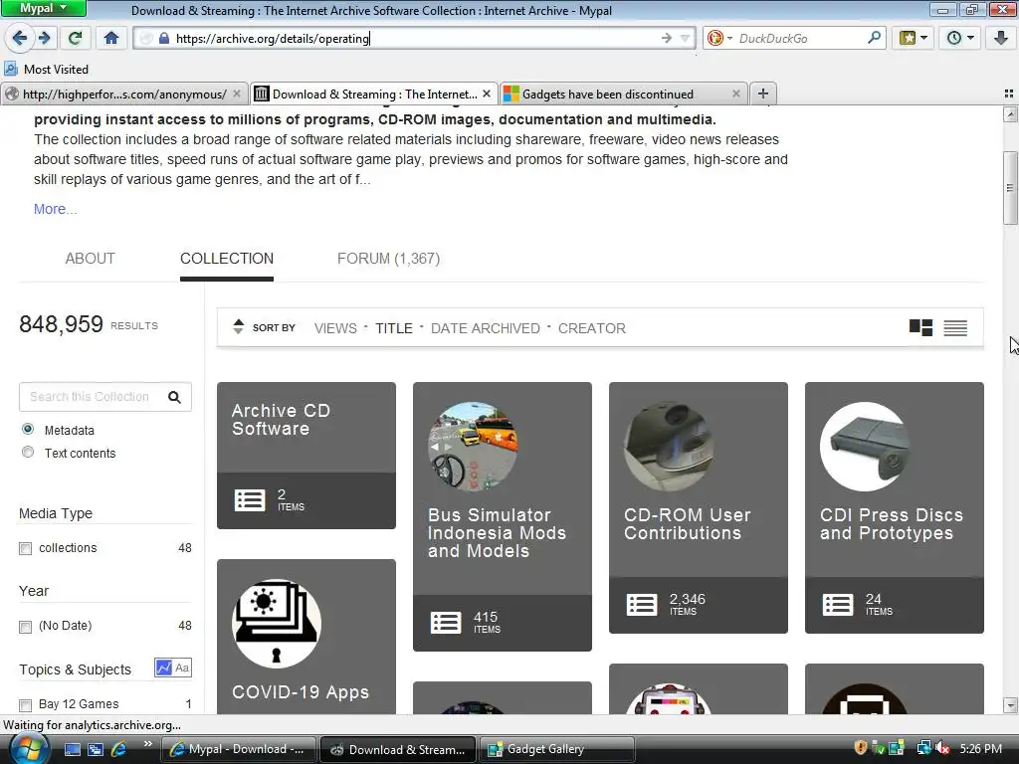The height and width of the screenshot is (764, 1019).
Task: Open CDI Press Discs and Prototypes thumbnail
Action: (865, 447)
